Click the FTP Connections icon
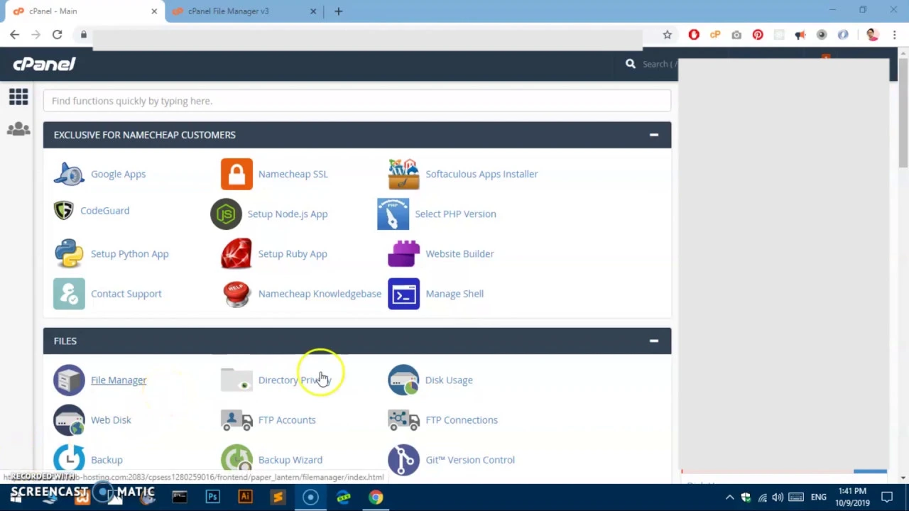Image resolution: width=909 pixels, height=511 pixels. 403,419
